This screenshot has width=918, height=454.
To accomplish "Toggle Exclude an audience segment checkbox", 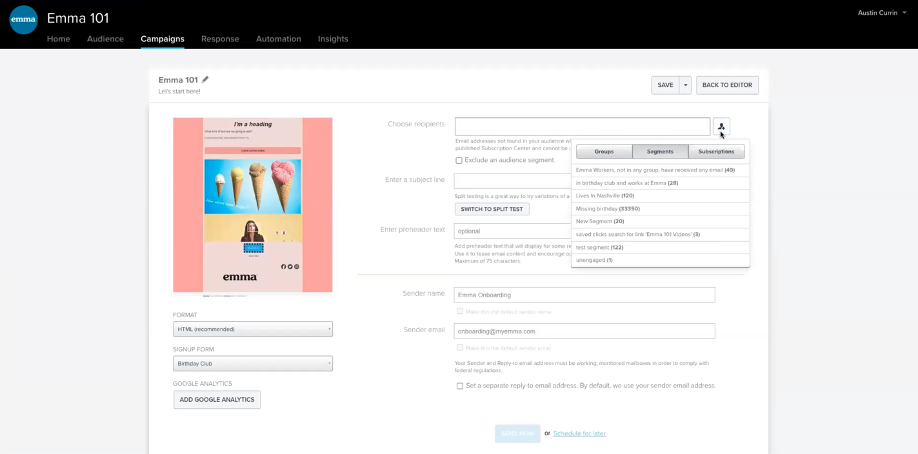I will pyautogui.click(x=459, y=161).
